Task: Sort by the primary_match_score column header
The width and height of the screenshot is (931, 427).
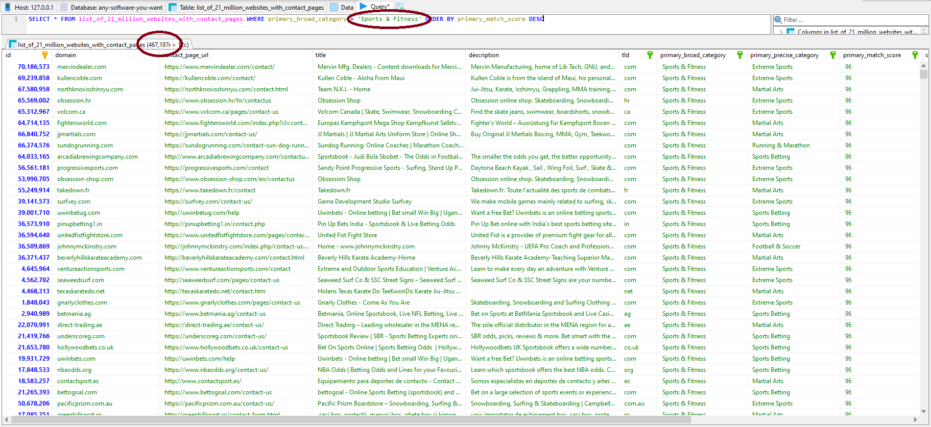Action: point(880,55)
